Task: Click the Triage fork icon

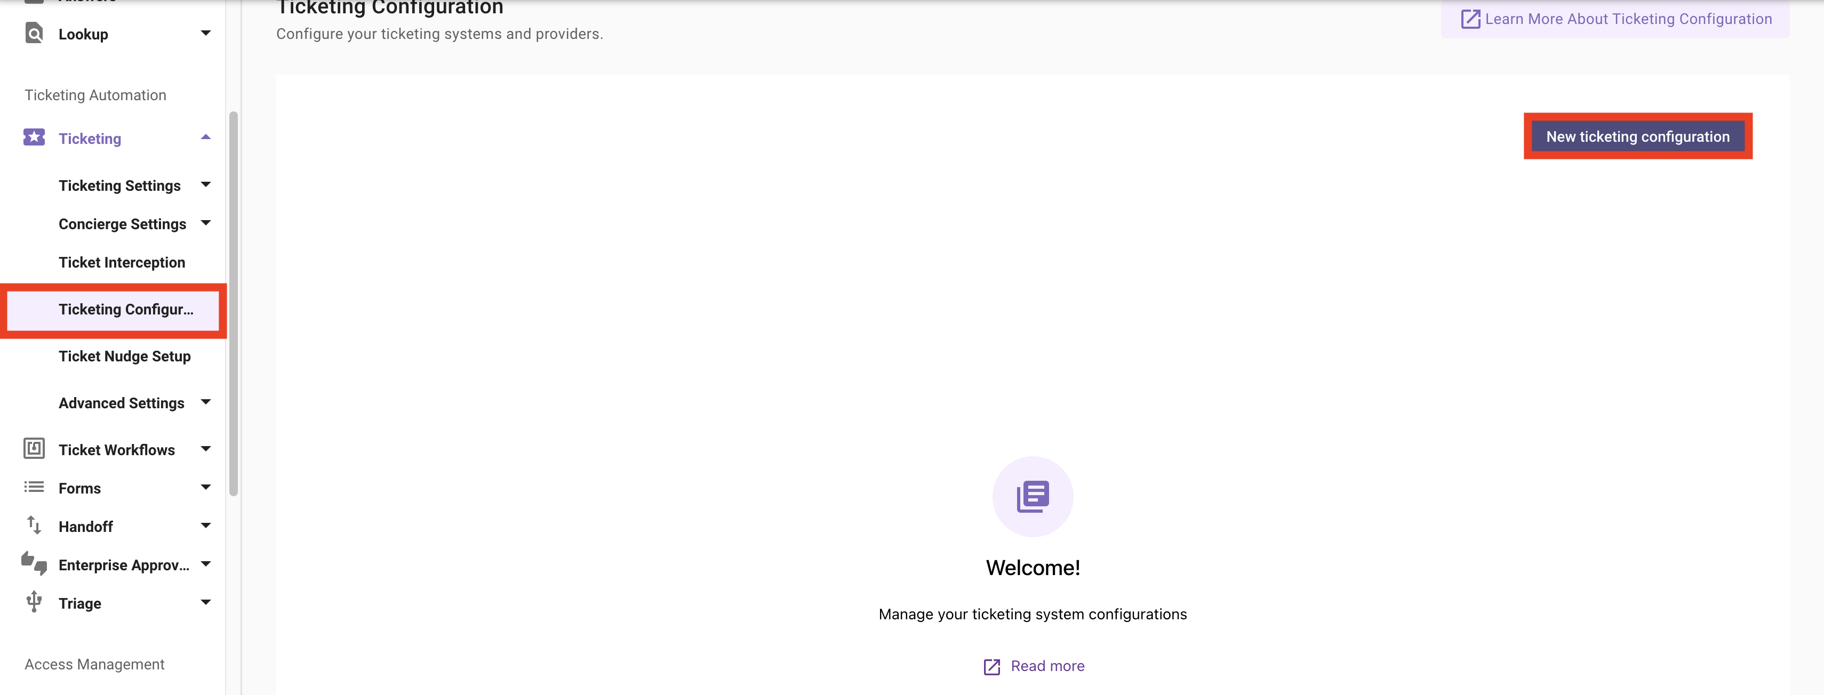Action: tap(34, 602)
